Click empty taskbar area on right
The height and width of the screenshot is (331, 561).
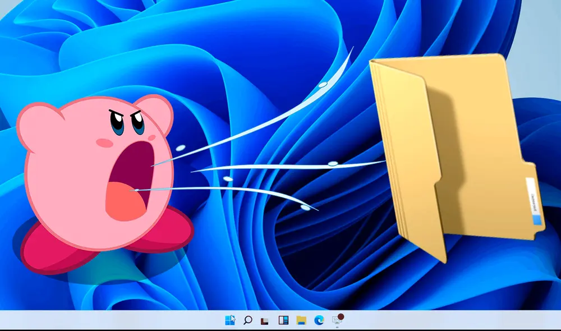[x=477, y=320]
